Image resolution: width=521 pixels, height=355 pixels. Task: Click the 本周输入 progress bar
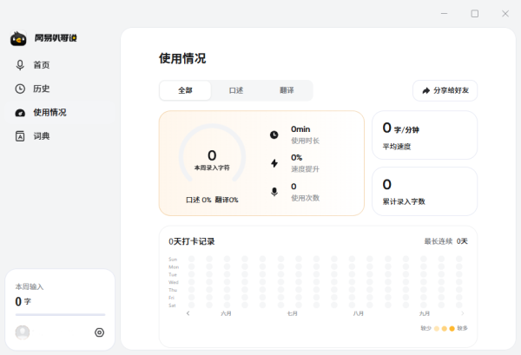click(x=60, y=314)
